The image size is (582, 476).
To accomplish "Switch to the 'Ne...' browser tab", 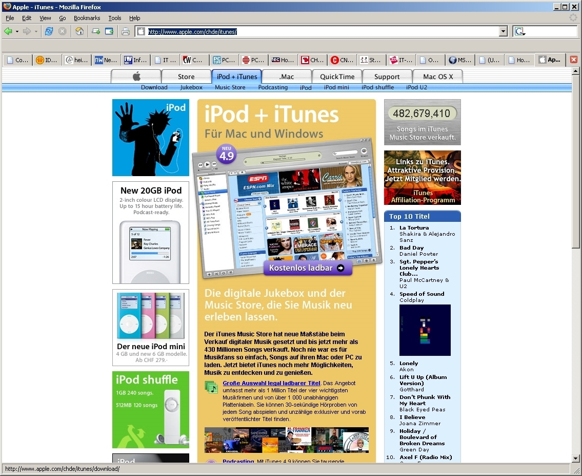I will (106, 60).
